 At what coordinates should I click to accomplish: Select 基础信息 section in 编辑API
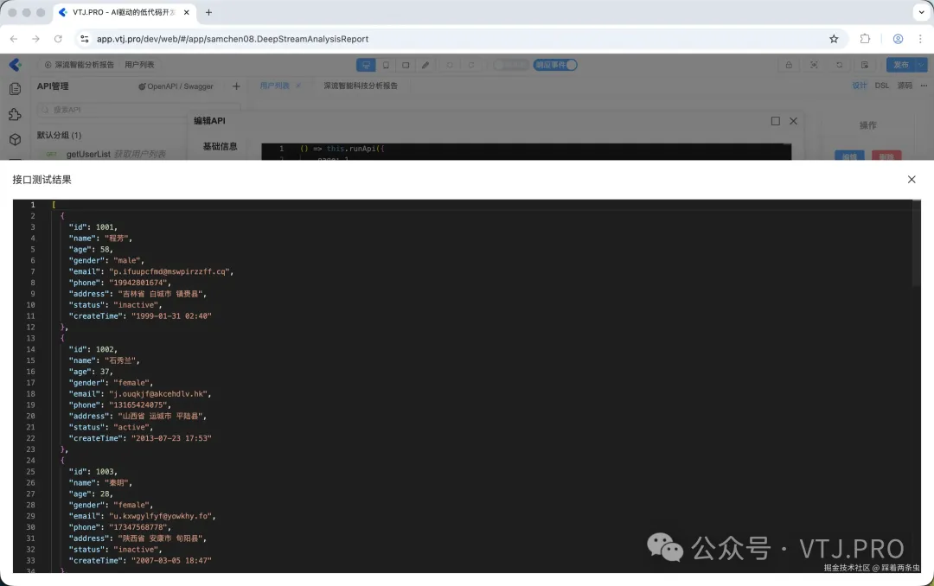pos(220,147)
